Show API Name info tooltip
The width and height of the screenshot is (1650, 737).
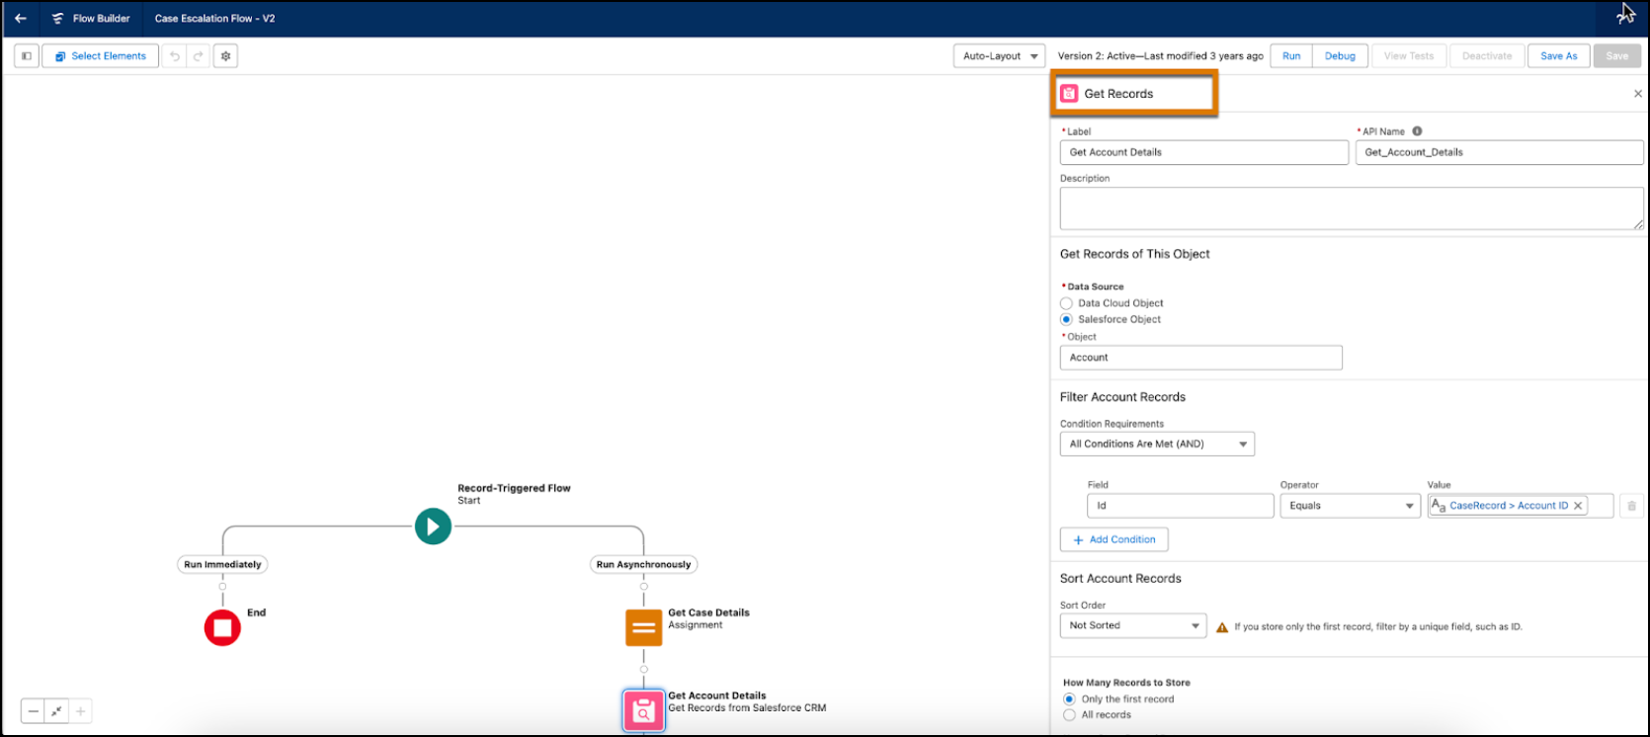[x=1417, y=131]
